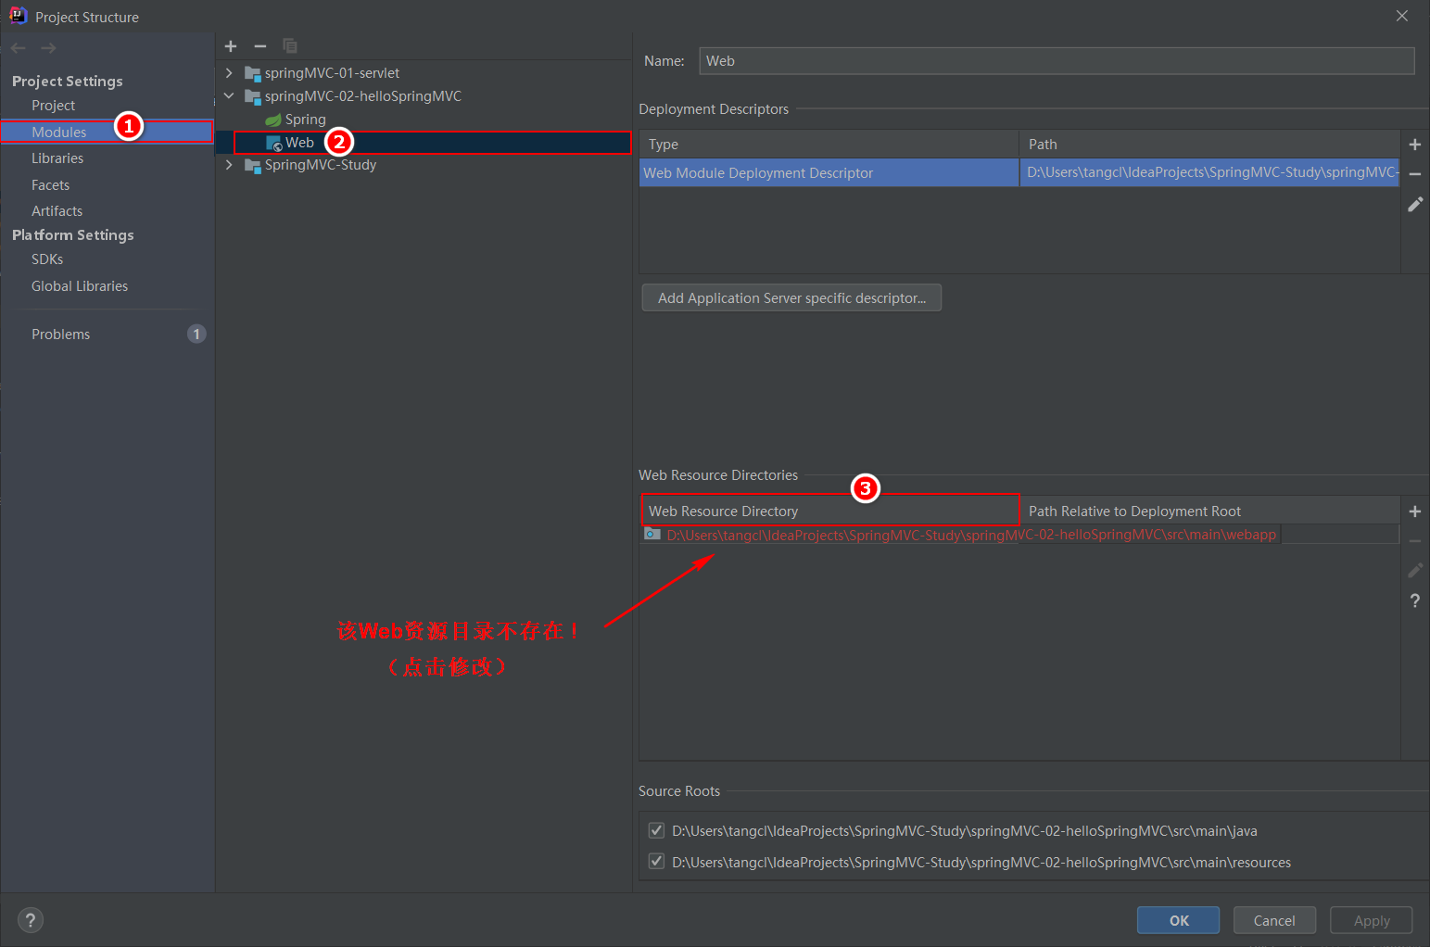Open Artifacts settings
The image size is (1430, 947).
coord(57,211)
